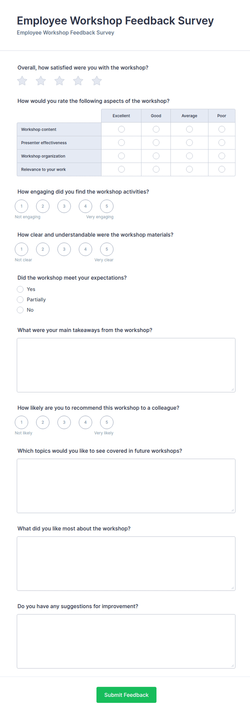Select 5 for workshop activities engagement
This screenshot has width=250, height=716.
point(107,206)
